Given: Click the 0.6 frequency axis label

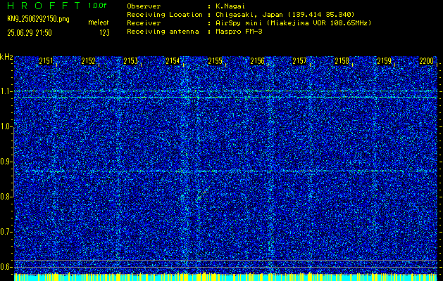Looking at the screenshot, I should tap(6, 267).
